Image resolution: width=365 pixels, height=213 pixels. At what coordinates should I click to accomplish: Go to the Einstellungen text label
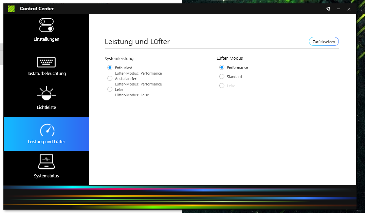click(46, 39)
